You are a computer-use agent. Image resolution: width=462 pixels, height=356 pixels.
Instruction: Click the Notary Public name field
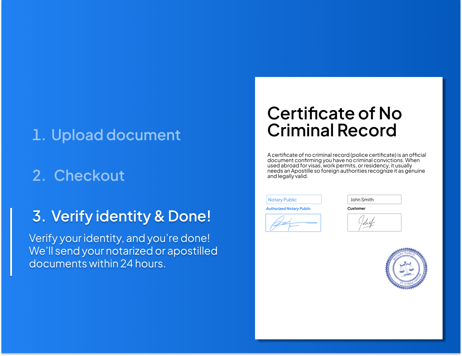point(294,200)
